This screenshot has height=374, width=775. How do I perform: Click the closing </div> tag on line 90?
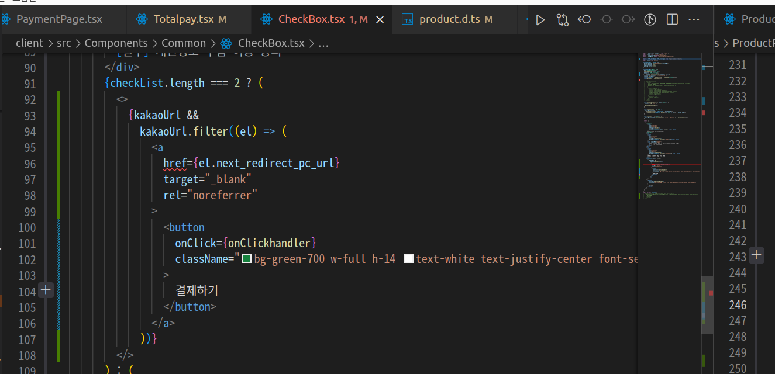(x=122, y=67)
